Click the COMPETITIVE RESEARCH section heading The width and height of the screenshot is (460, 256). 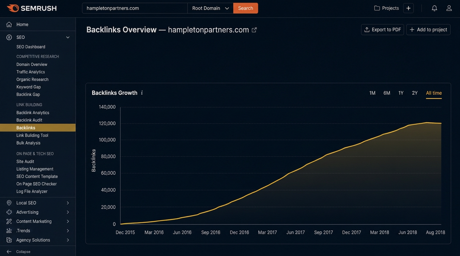point(38,57)
